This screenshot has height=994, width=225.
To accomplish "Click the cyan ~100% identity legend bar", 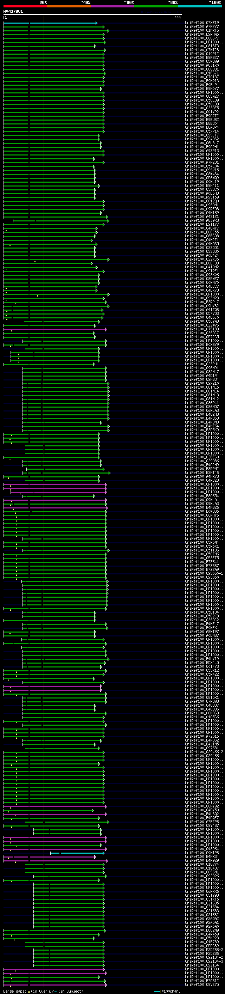I will [x=200, y=6].
